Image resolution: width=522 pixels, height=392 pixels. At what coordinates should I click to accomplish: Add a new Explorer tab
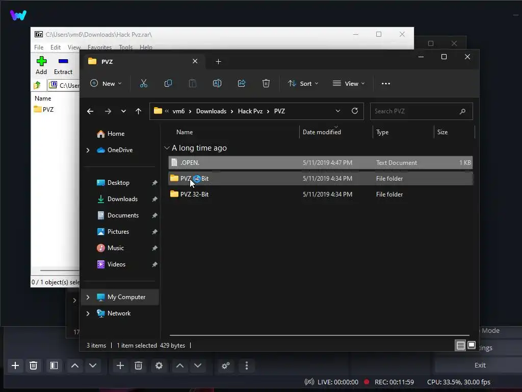(x=218, y=61)
